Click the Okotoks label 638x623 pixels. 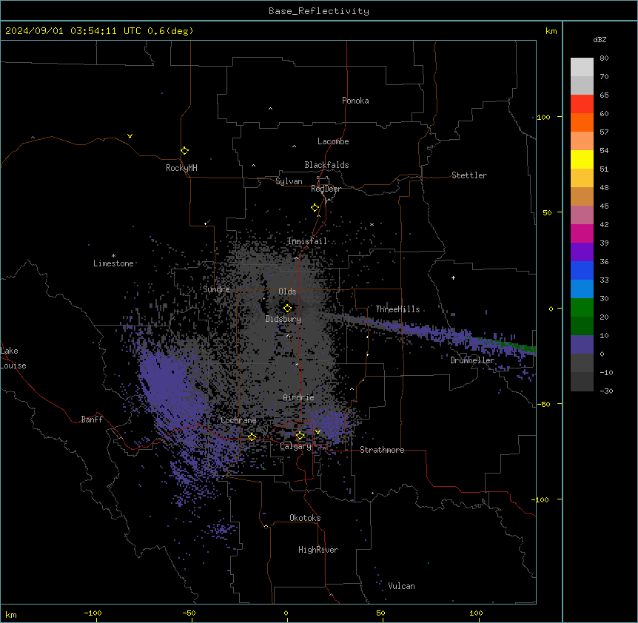click(x=305, y=518)
